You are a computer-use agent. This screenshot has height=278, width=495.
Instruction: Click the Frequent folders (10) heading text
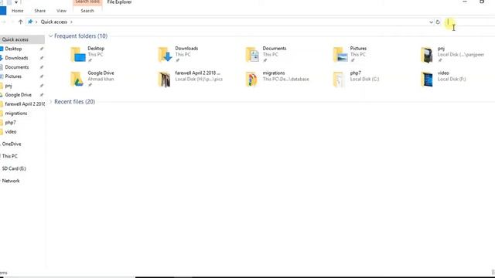click(80, 36)
